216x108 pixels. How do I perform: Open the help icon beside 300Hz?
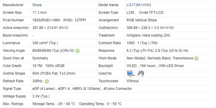47,81
